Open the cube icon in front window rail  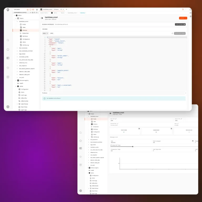(8, 68)
